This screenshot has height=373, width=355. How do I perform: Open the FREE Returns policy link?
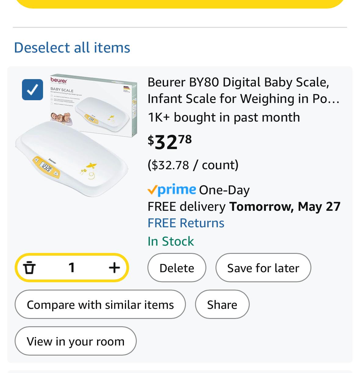pyautogui.click(x=186, y=223)
